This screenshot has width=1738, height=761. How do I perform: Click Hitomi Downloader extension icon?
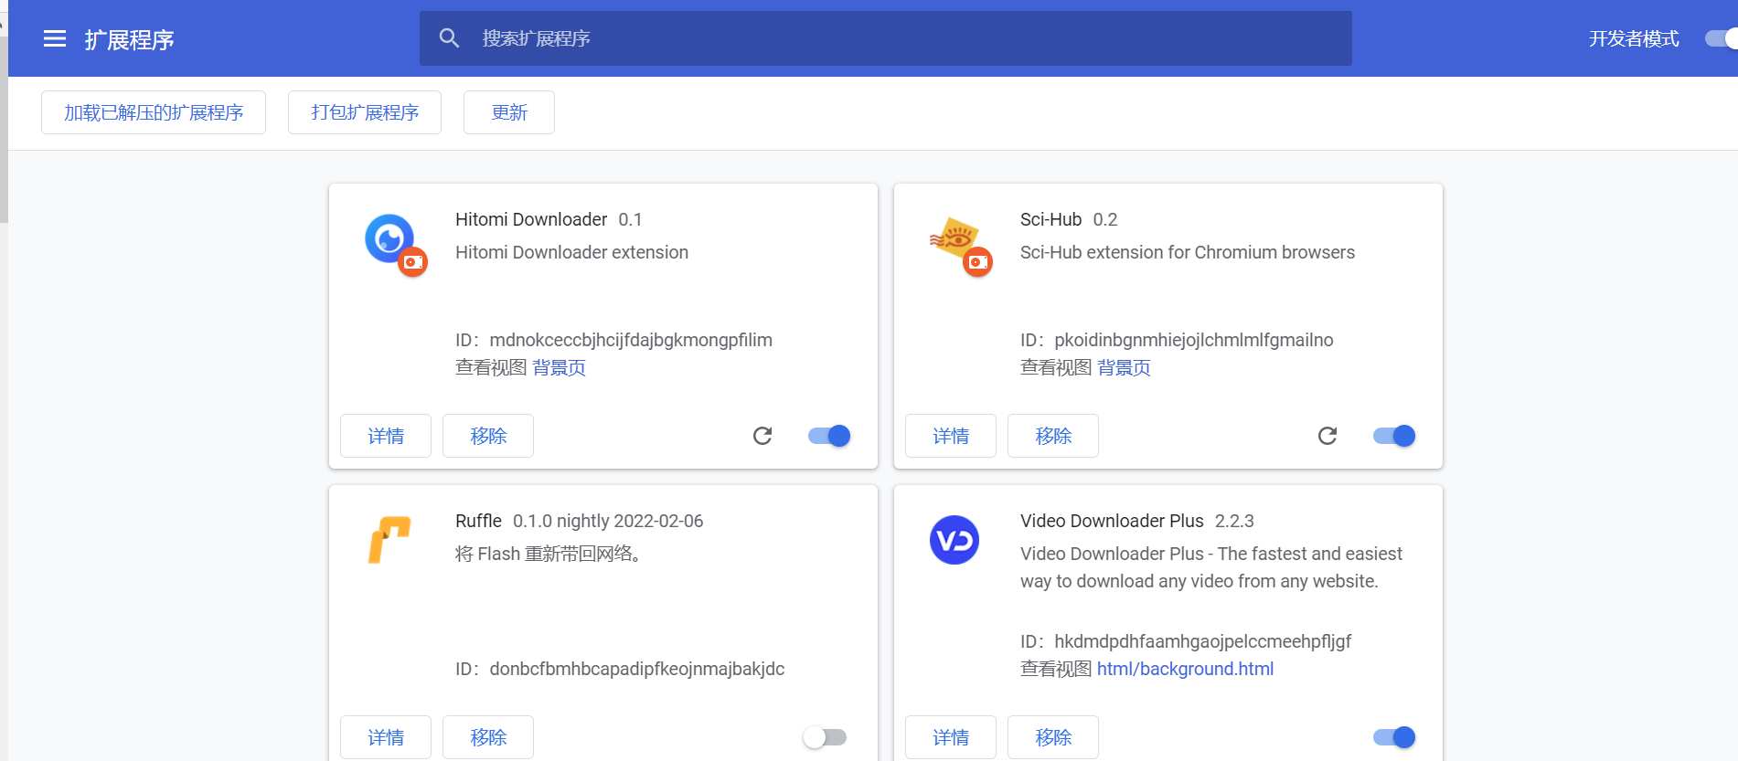coord(390,239)
